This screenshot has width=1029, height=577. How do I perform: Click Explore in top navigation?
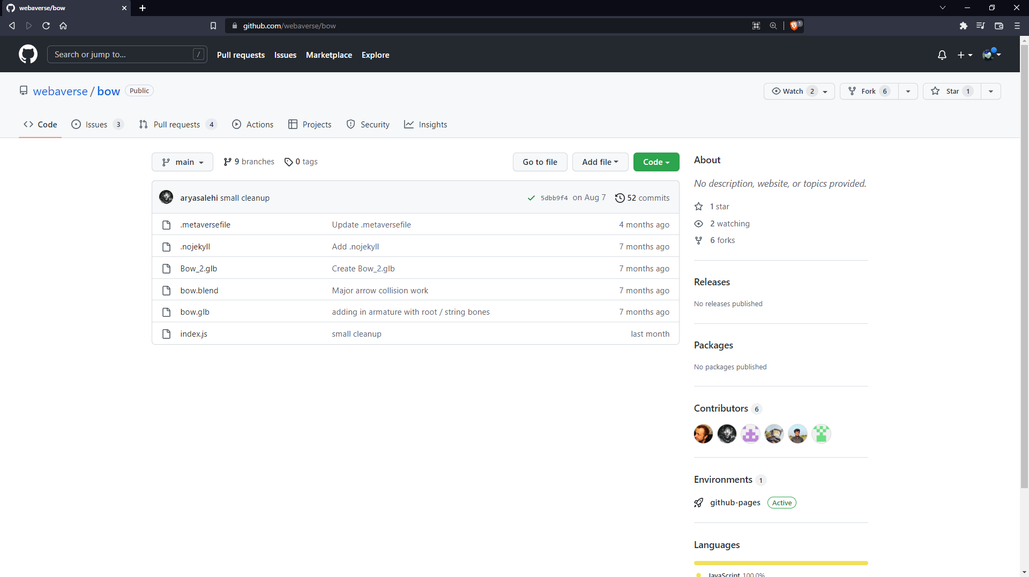click(375, 55)
